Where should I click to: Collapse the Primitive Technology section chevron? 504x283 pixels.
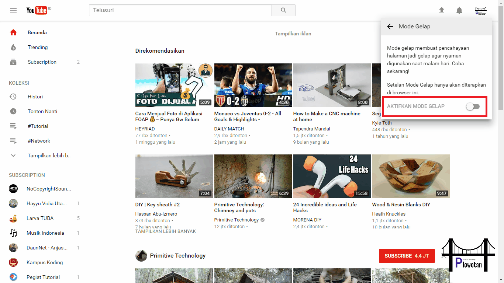443,255
